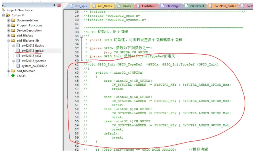Image resolution: width=256 pixels, height=155 pixels.
Task: Switch to the cw32l012_flash.c editor tab
Action: (223, 6)
